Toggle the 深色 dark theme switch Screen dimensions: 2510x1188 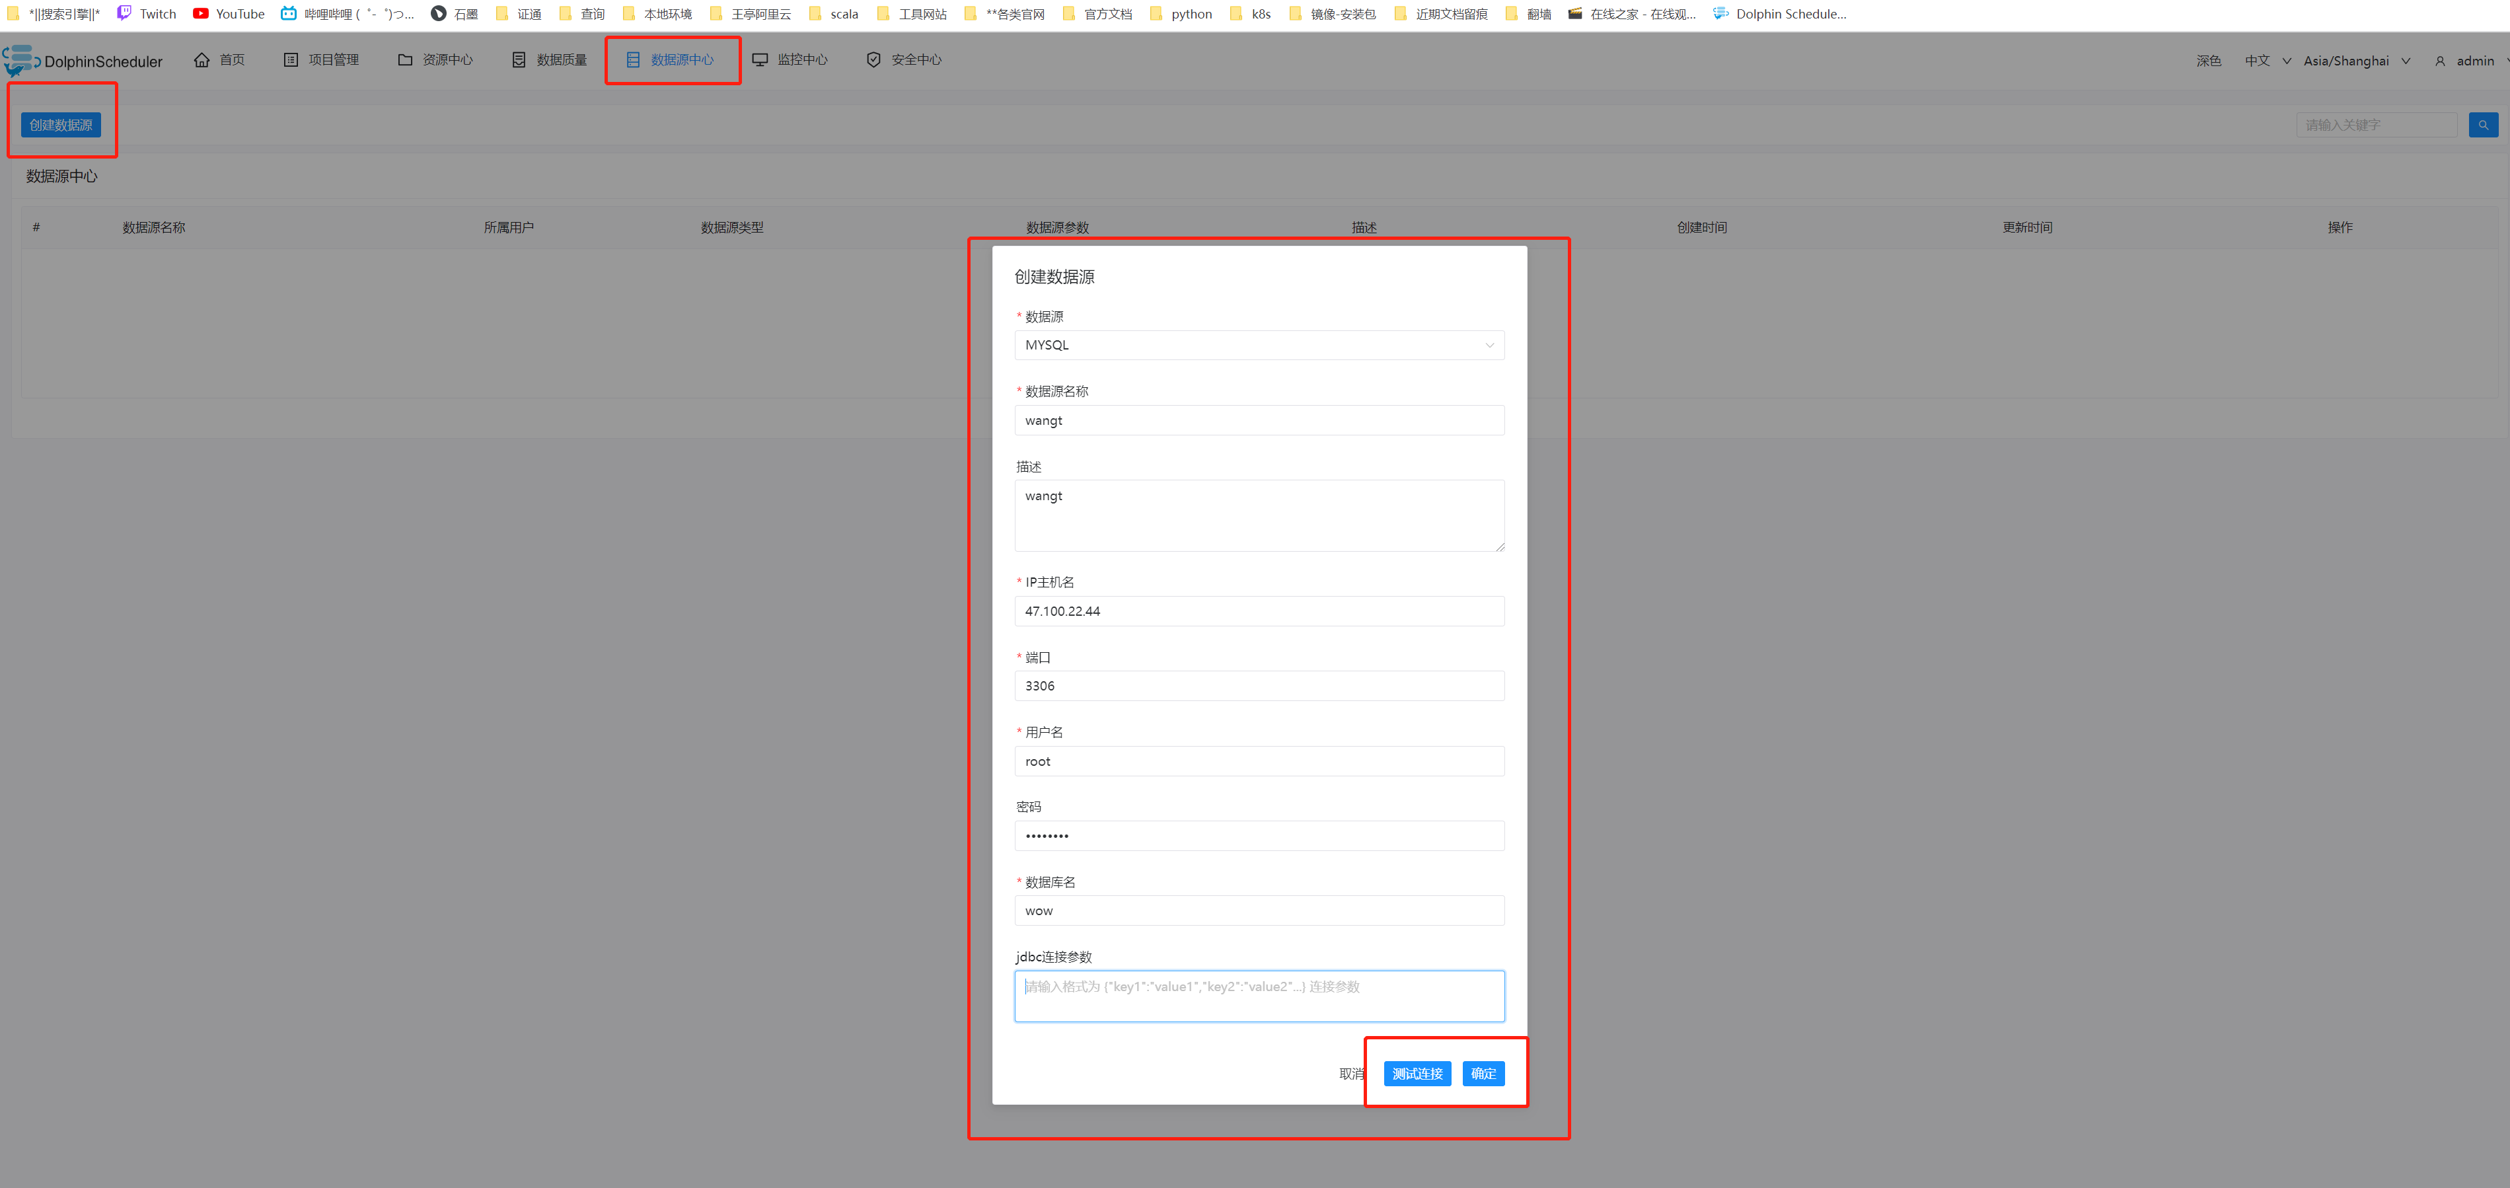coord(2208,61)
